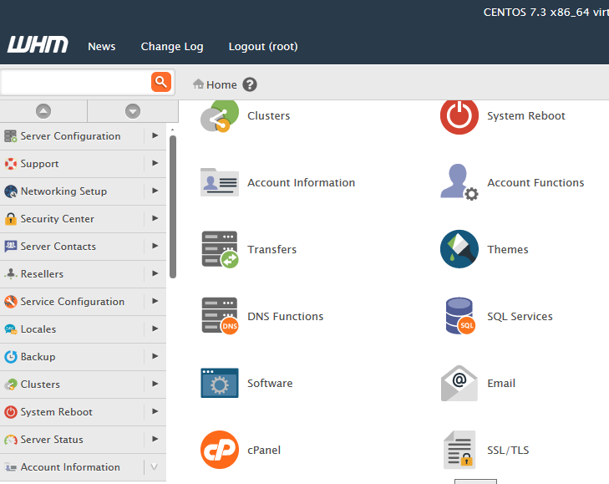This screenshot has height=484, width=609.
Task: Click Server Status gauge sidebar icon
Action: click(x=11, y=440)
